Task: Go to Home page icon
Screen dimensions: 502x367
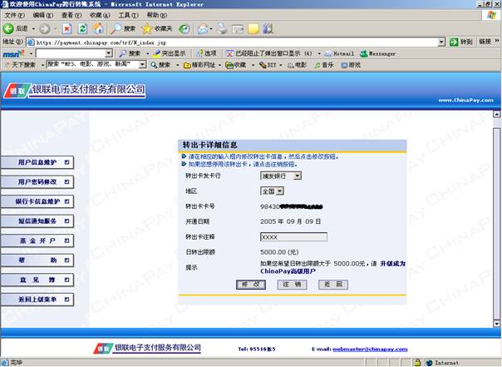Action: (x=97, y=28)
